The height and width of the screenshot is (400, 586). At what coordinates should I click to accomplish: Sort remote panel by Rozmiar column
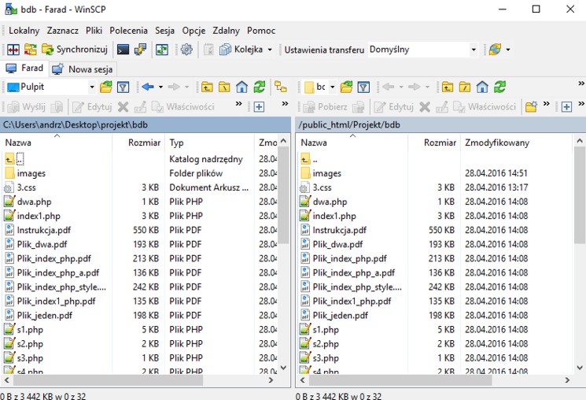434,143
